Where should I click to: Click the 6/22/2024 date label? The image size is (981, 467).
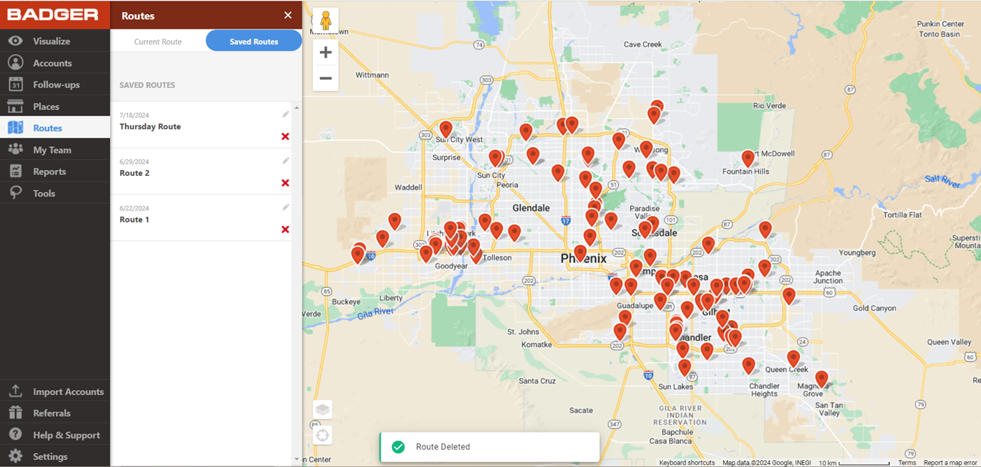click(134, 209)
